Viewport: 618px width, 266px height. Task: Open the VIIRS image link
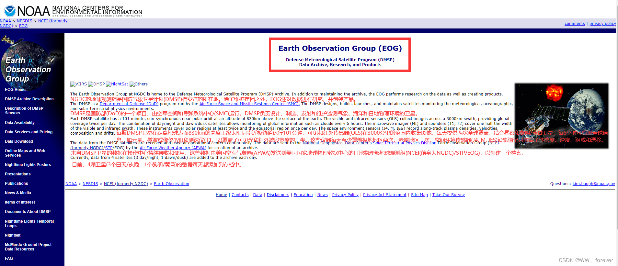click(78, 84)
